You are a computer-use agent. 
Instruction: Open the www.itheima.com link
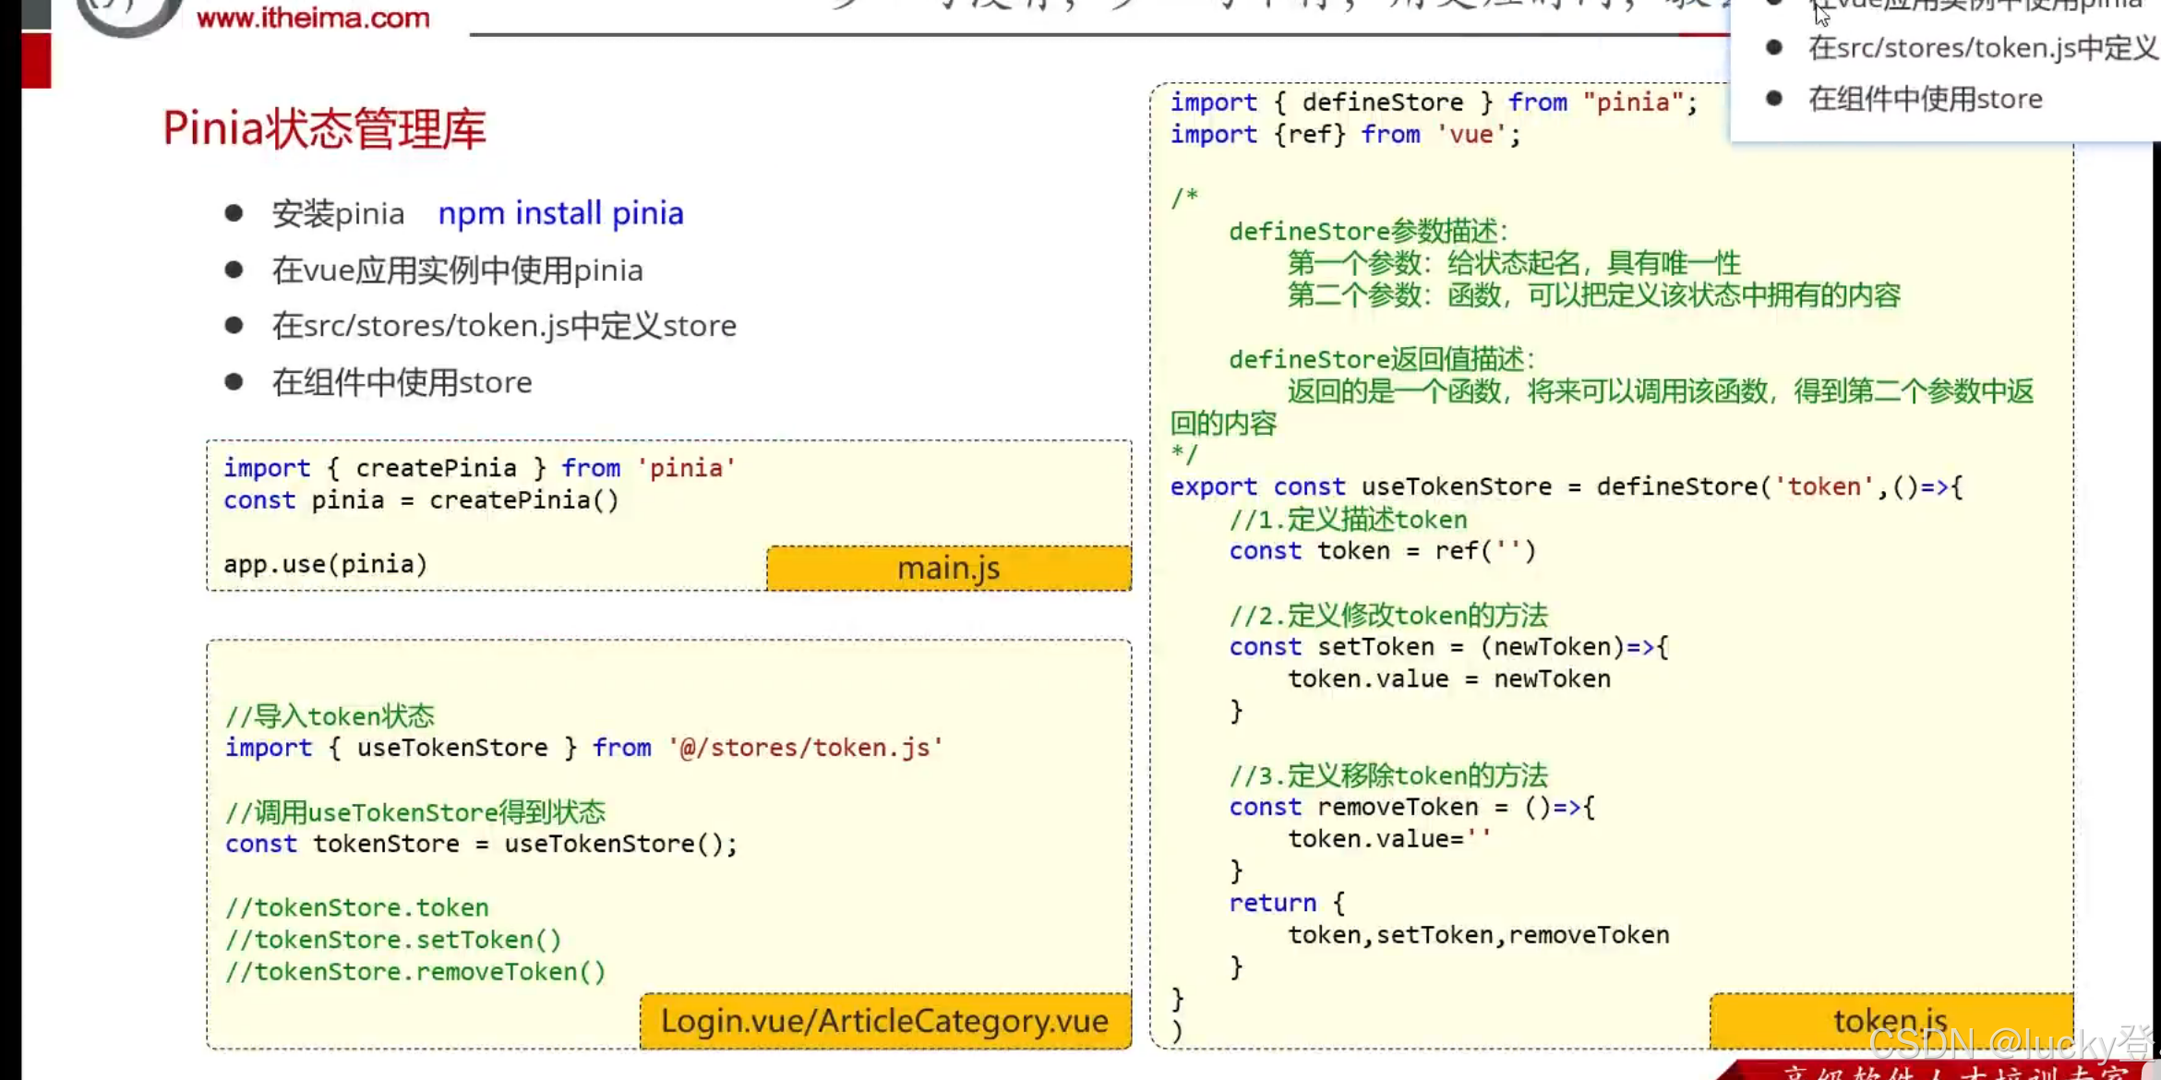(x=313, y=18)
